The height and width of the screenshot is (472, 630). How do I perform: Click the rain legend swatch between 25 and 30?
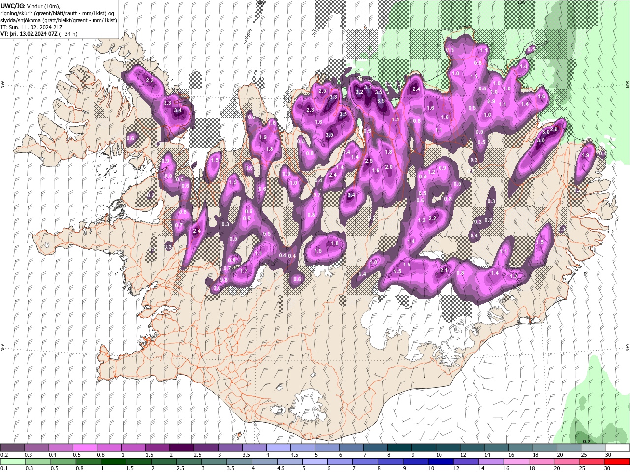592,462
